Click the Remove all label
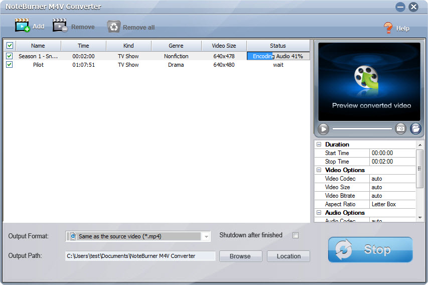The image size is (428, 285). pos(138,27)
